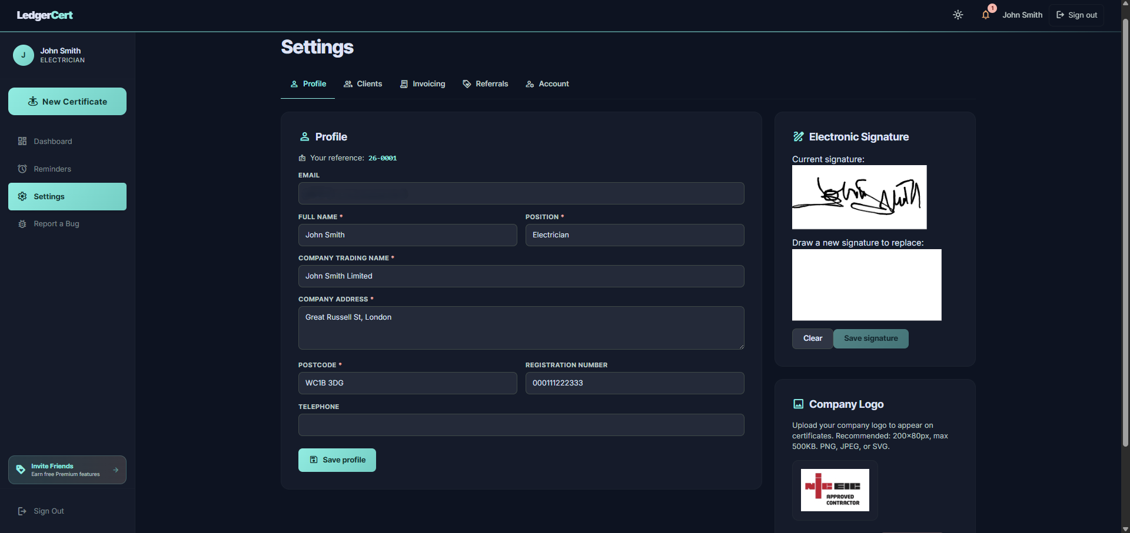The image size is (1130, 533).
Task: Open notifications via the bell icon
Action: click(x=985, y=15)
